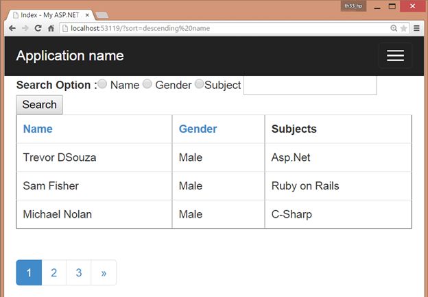Select the Name radio button
Image resolution: width=428 pixels, height=297 pixels.
102,84
